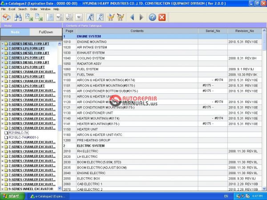Open the ELECTRIC BOX row
267x200 pixels.
click(x=162, y=179)
